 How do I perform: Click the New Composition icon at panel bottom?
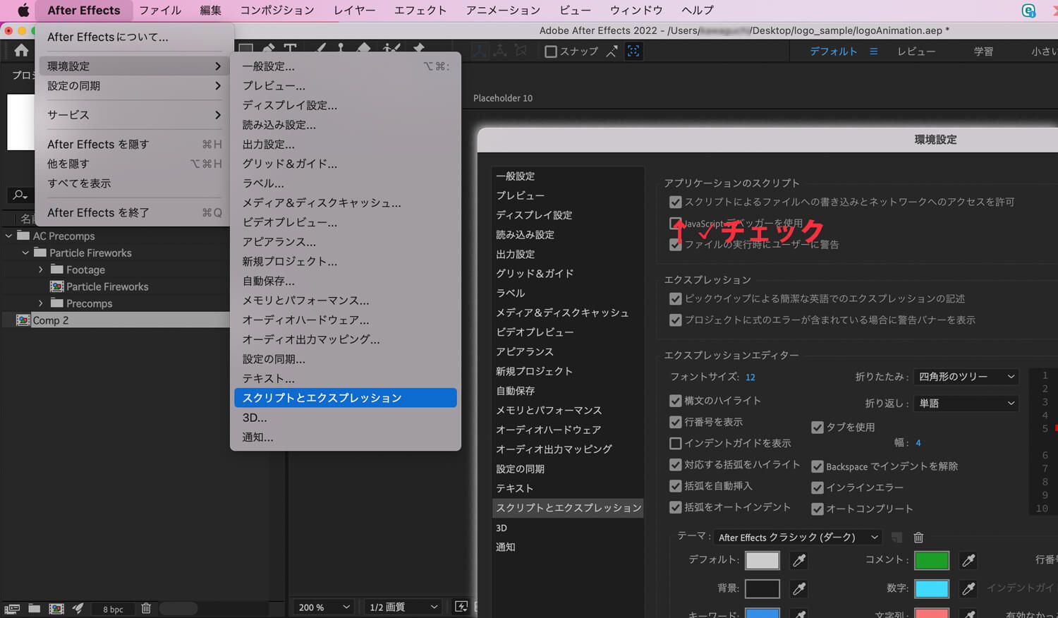pos(56,608)
